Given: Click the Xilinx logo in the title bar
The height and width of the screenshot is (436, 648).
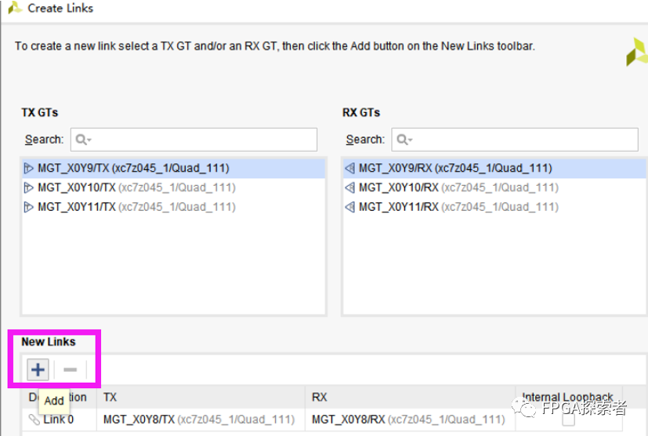Looking at the screenshot, I should (13, 8).
